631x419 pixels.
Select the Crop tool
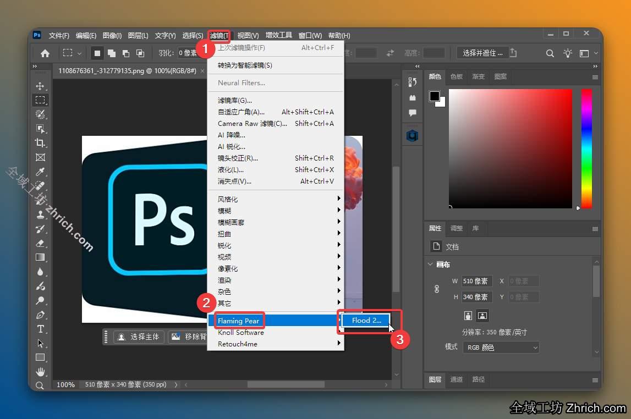(x=40, y=143)
